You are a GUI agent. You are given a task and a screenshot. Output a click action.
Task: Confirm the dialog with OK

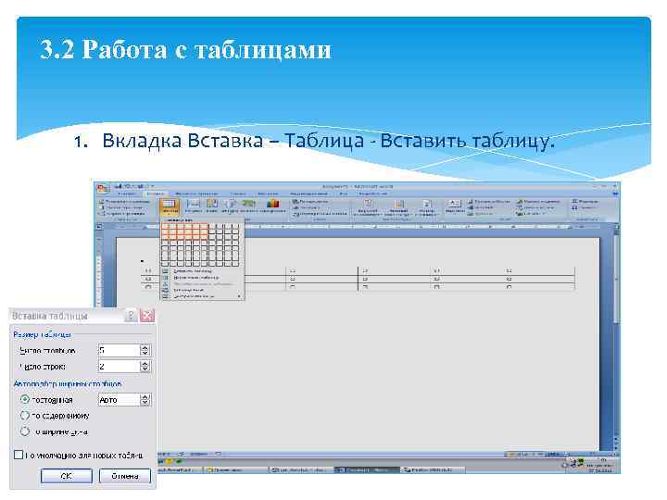click(x=67, y=476)
